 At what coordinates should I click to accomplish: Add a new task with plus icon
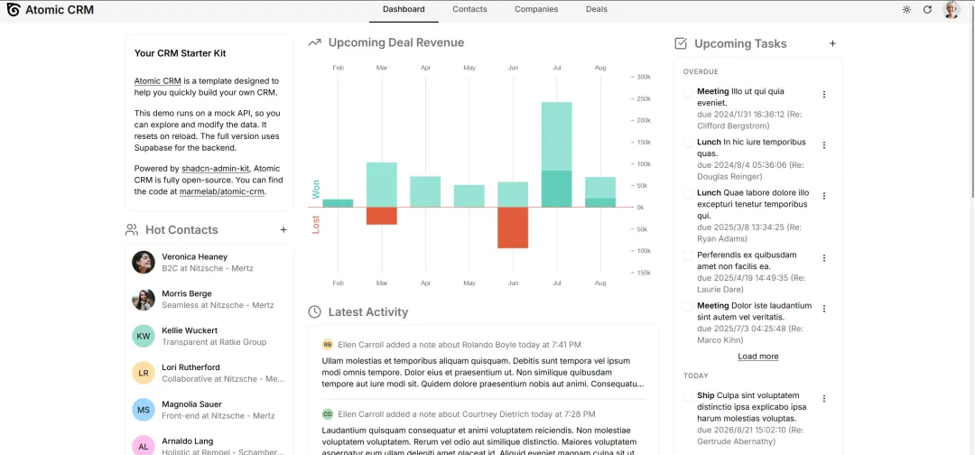pos(832,43)
